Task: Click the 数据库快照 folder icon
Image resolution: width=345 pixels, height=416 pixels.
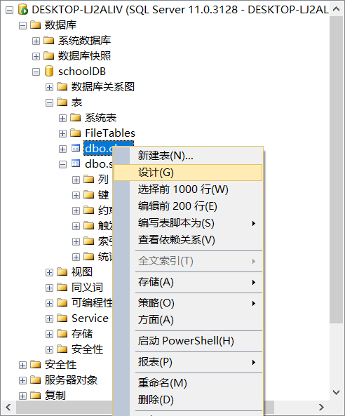Action: click(48, 56)
